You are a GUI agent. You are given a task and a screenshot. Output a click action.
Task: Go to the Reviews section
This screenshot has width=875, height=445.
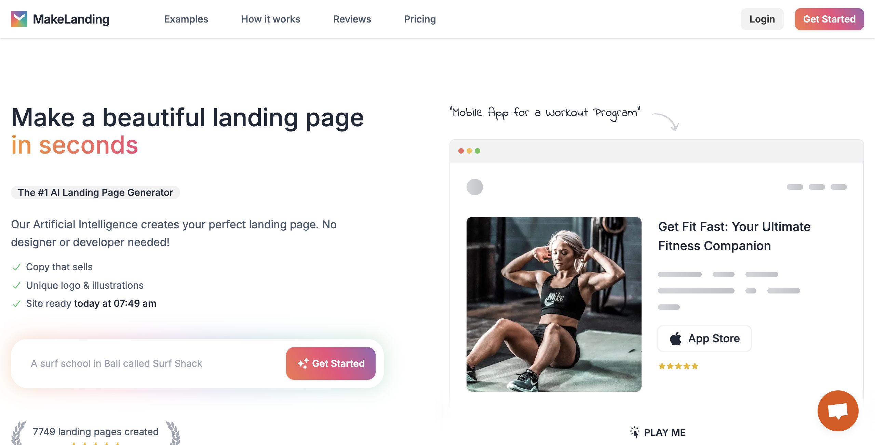(x=352, y=19)
